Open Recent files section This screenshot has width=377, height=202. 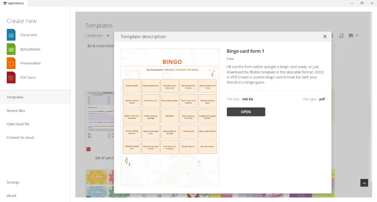point(16,111)
